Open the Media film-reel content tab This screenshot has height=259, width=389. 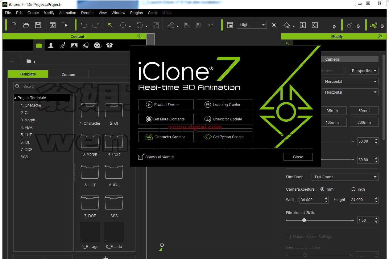[97, 45]
